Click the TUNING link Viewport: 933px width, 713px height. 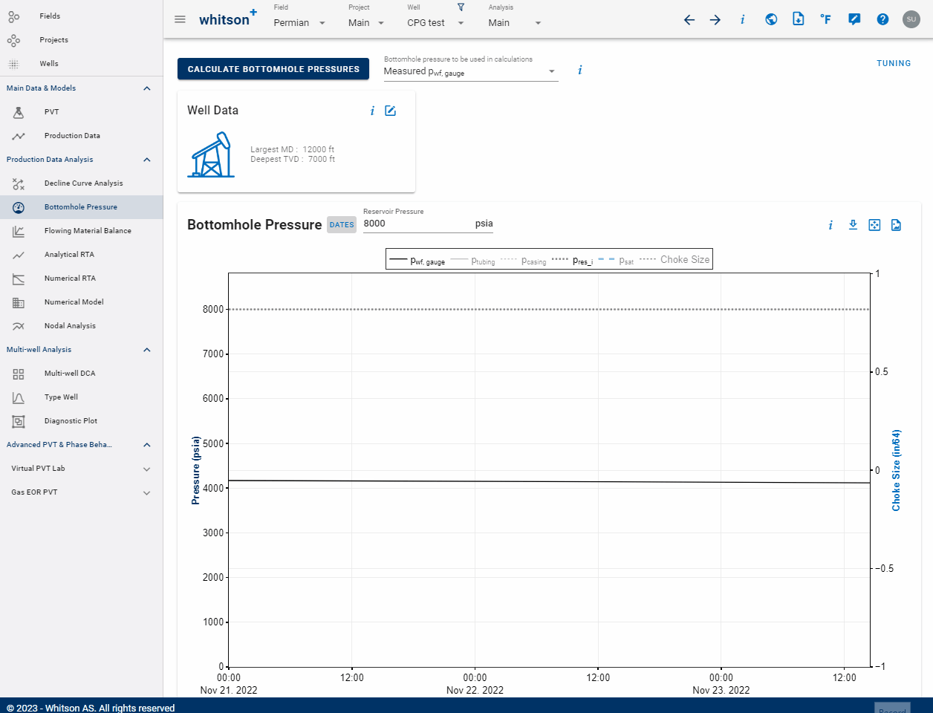pos(894,64)
